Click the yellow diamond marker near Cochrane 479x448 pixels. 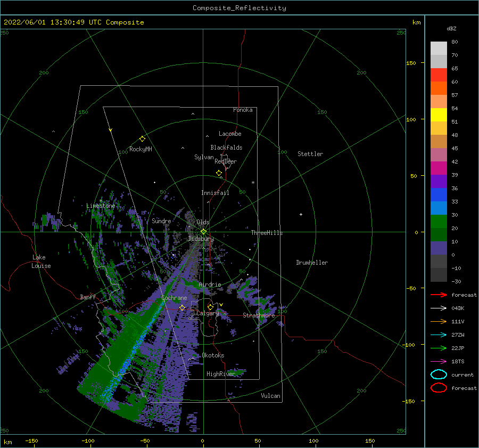[x=182, y=307]
